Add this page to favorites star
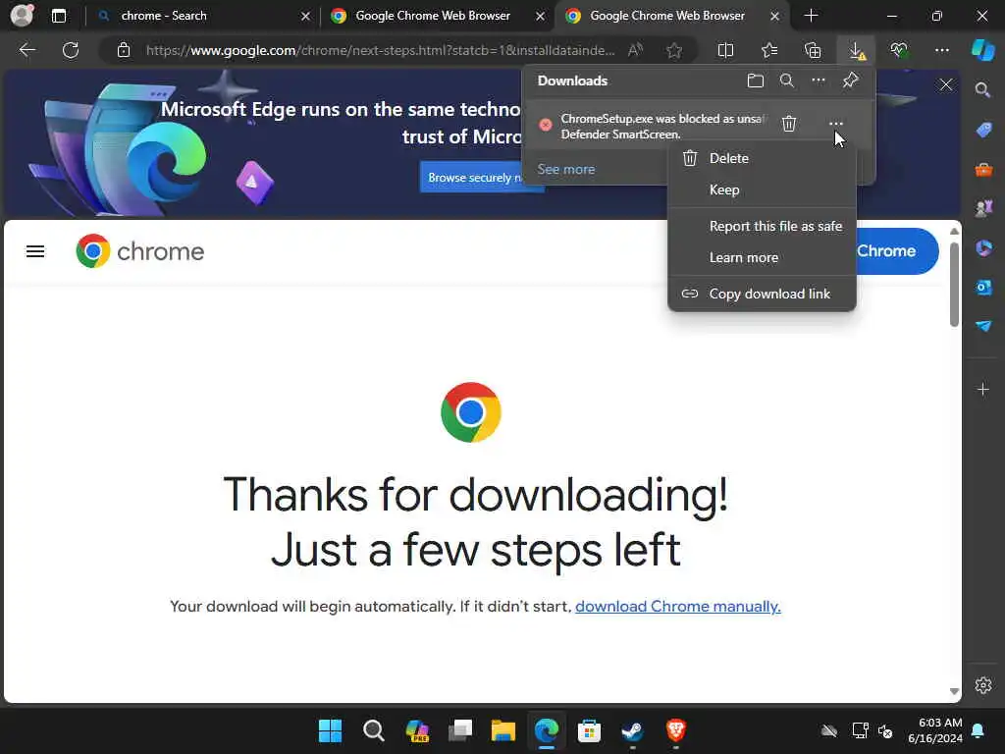 pyautogui.click(x=673, y=50)
